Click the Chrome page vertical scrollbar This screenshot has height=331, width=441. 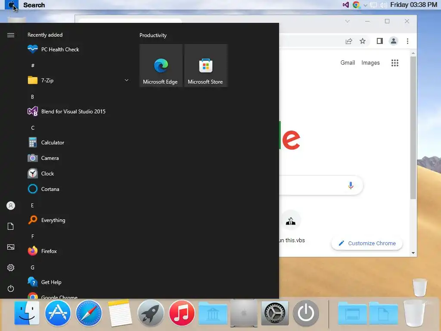coord(413,128)
